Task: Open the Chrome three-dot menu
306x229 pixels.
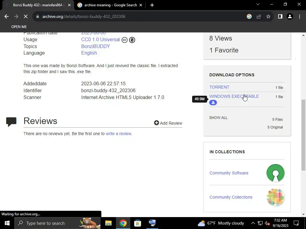Action: (x=299, y=17)
